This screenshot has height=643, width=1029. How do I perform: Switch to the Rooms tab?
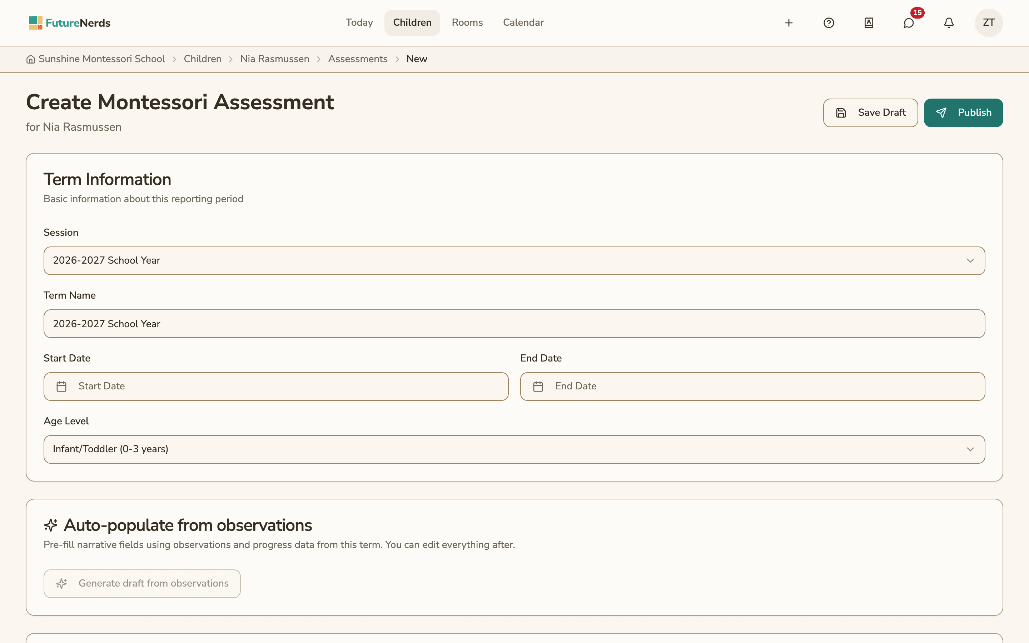coord(467,23)
